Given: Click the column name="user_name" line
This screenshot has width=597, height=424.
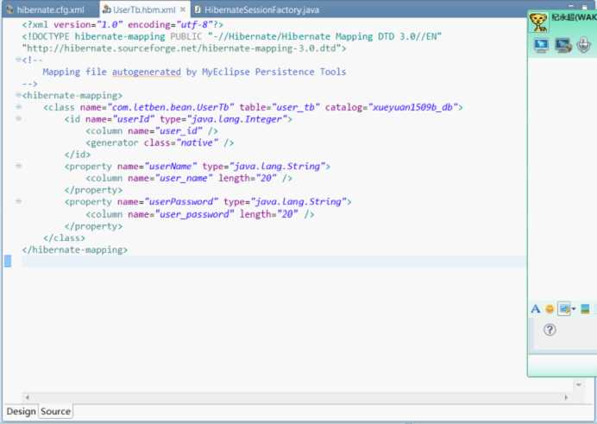Looking at the screenshot, I should pos(189,178).
